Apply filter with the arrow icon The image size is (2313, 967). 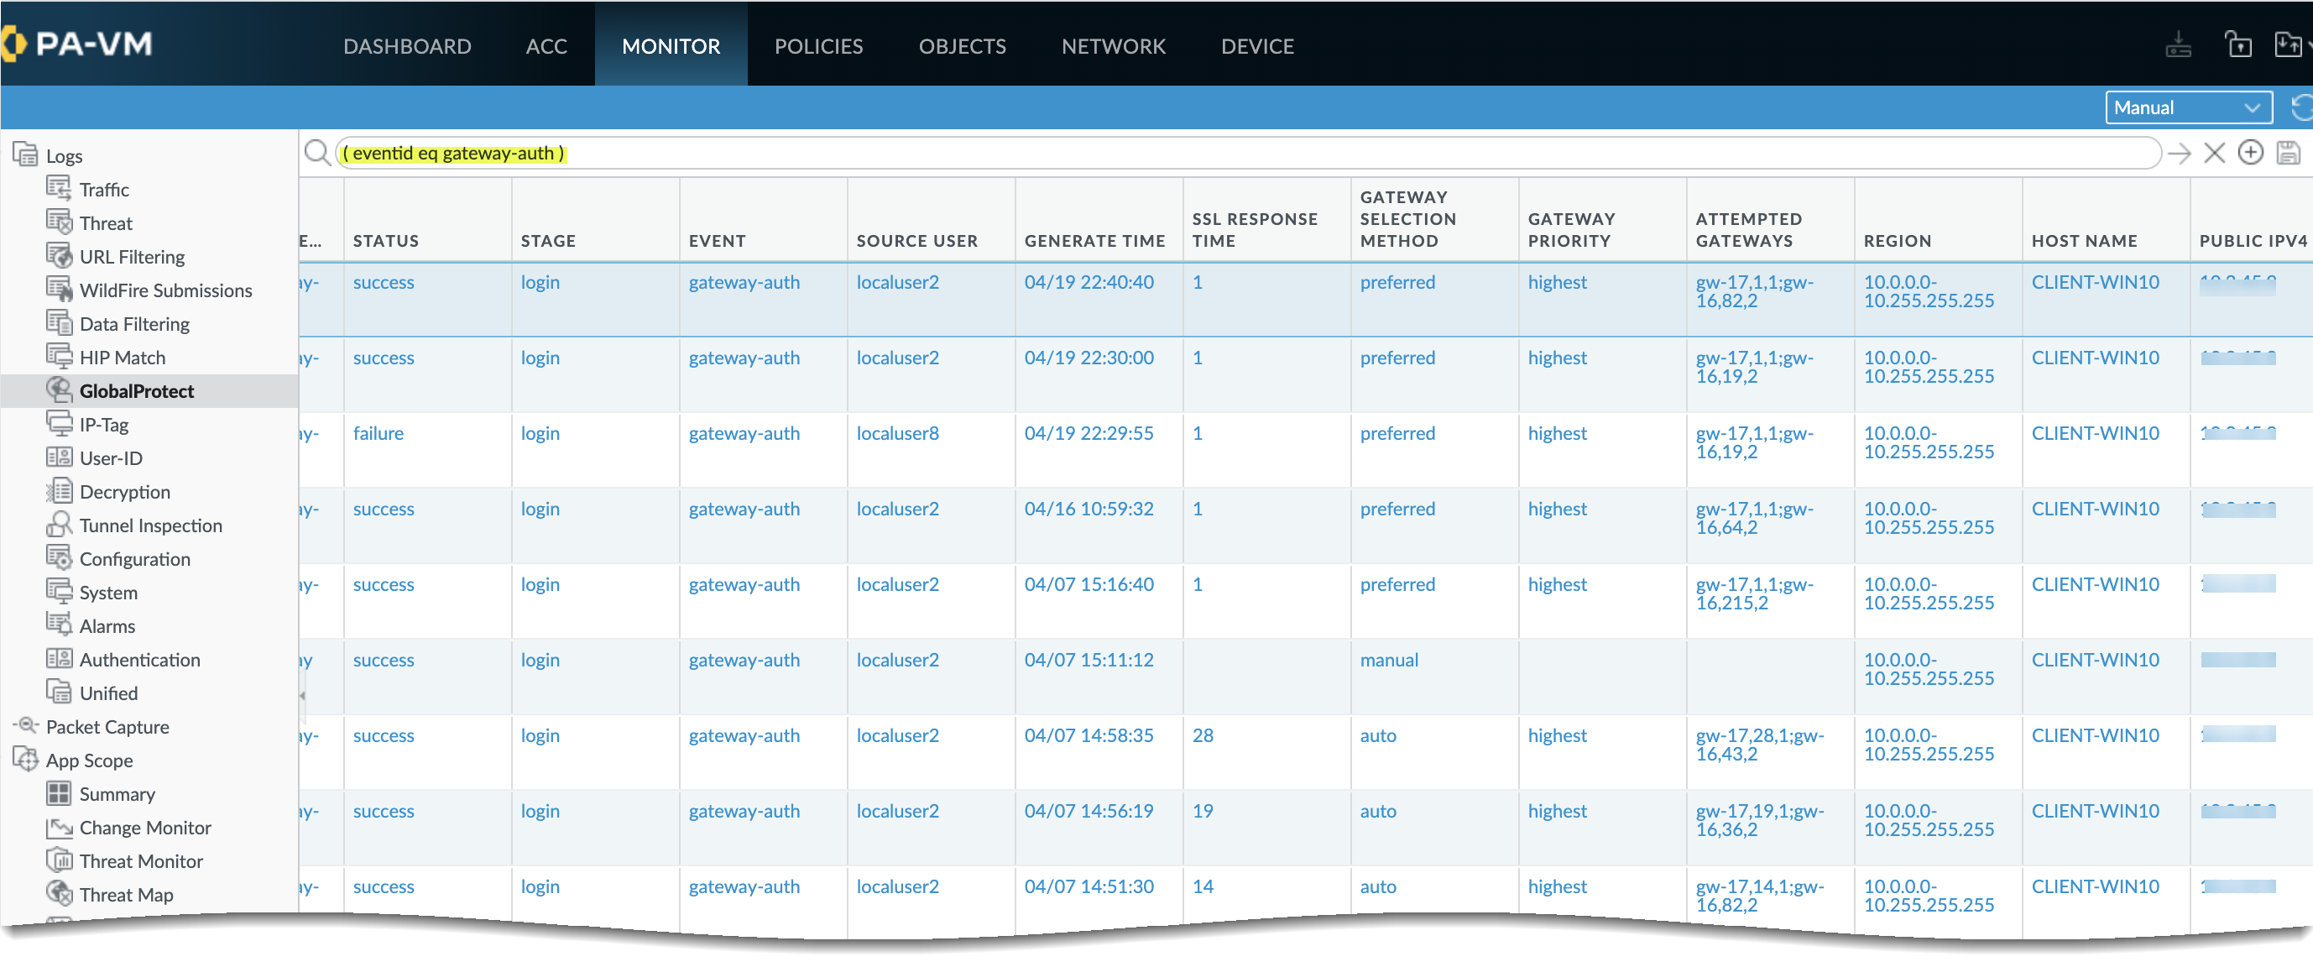click(2179, 154)
